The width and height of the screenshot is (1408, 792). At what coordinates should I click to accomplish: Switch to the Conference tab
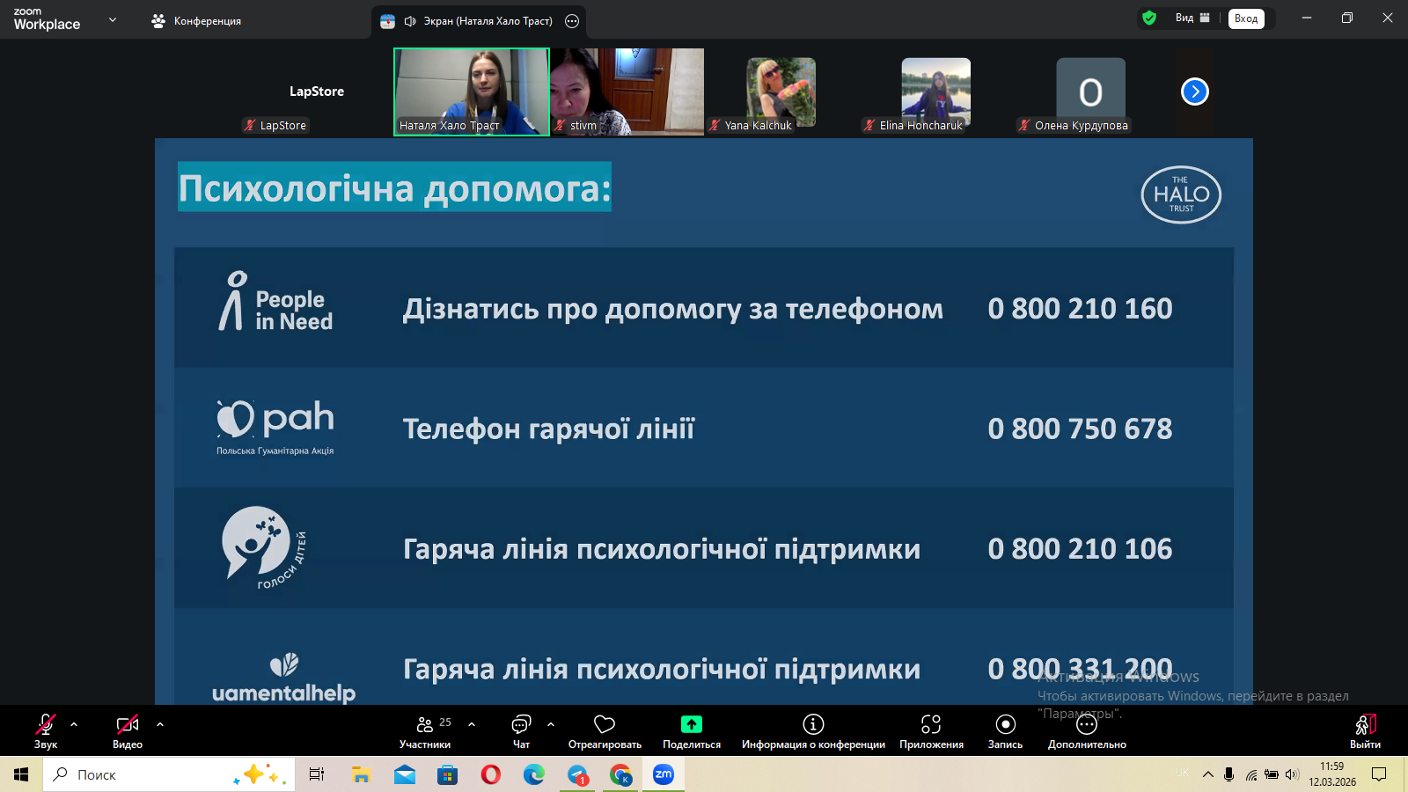coord(196,20)
